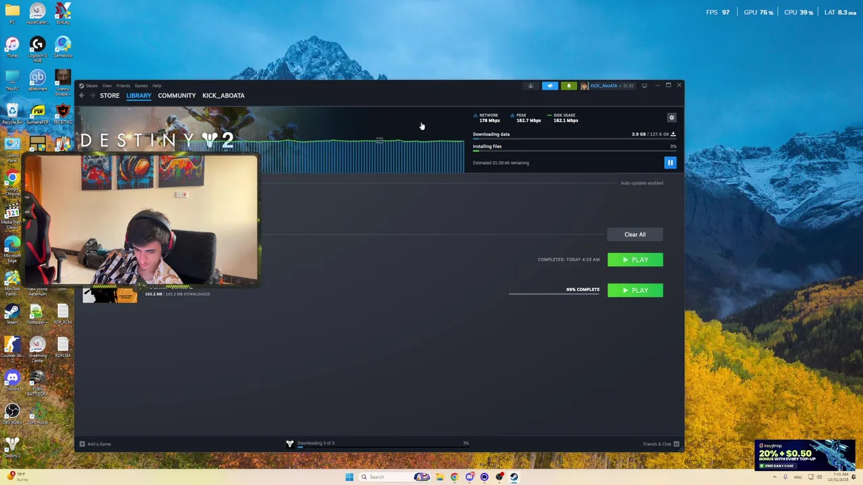
Task: Open the taskbar clock showing 7:41 AM
Action: coord(839,477)
